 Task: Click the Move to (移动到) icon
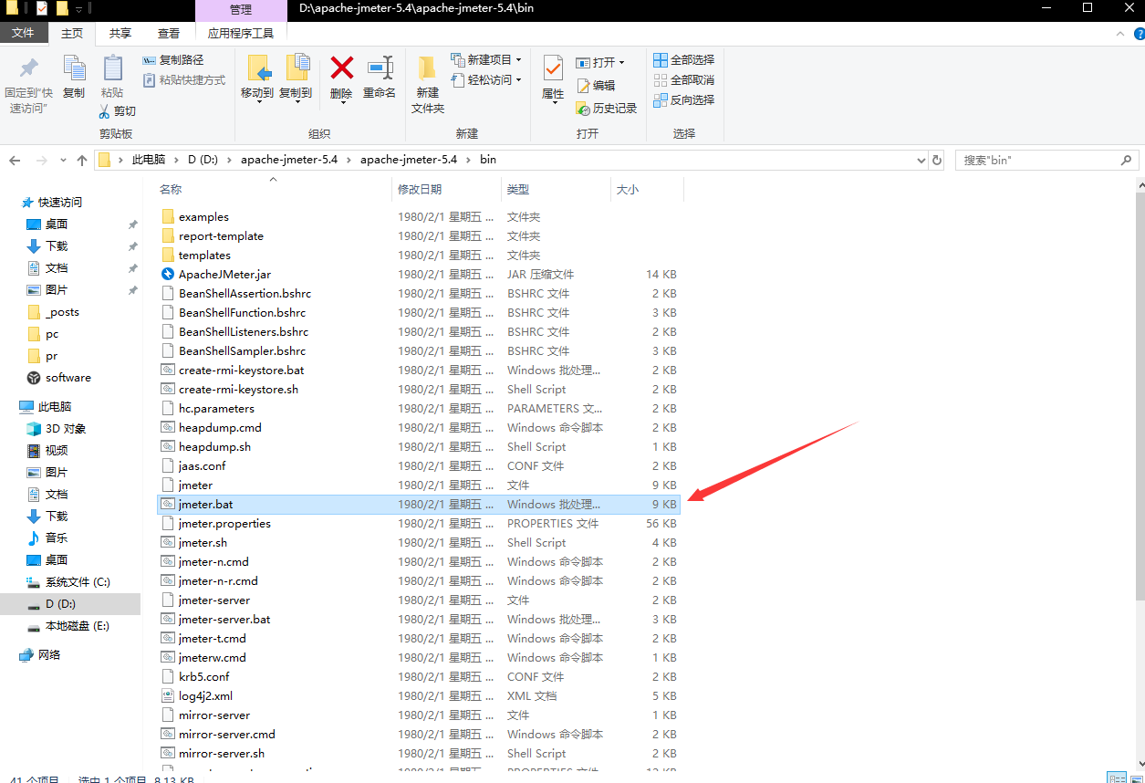click(257, 69)
